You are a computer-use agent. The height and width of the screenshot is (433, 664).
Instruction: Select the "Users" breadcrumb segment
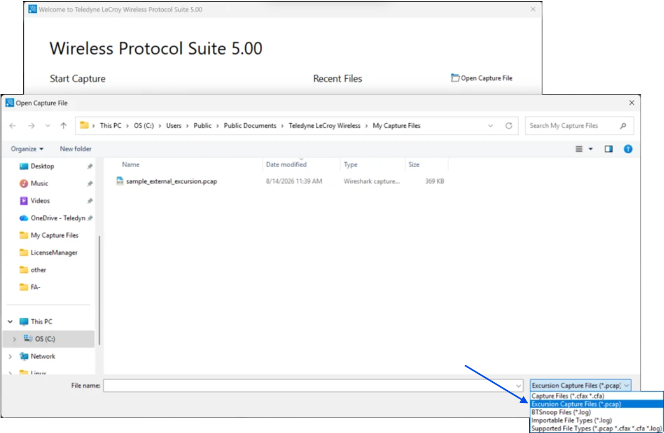[174, 126]
